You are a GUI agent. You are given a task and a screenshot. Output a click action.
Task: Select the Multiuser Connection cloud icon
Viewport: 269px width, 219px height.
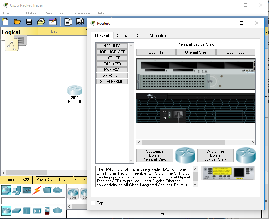tap(57, 190)
